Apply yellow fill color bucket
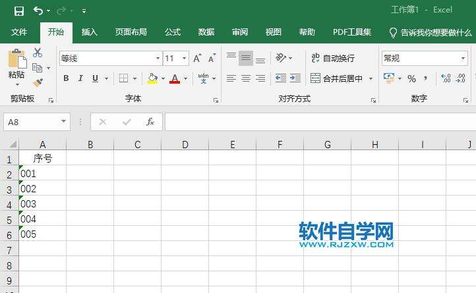This screenshot has width=476, height=293. (x=152, y=78)
